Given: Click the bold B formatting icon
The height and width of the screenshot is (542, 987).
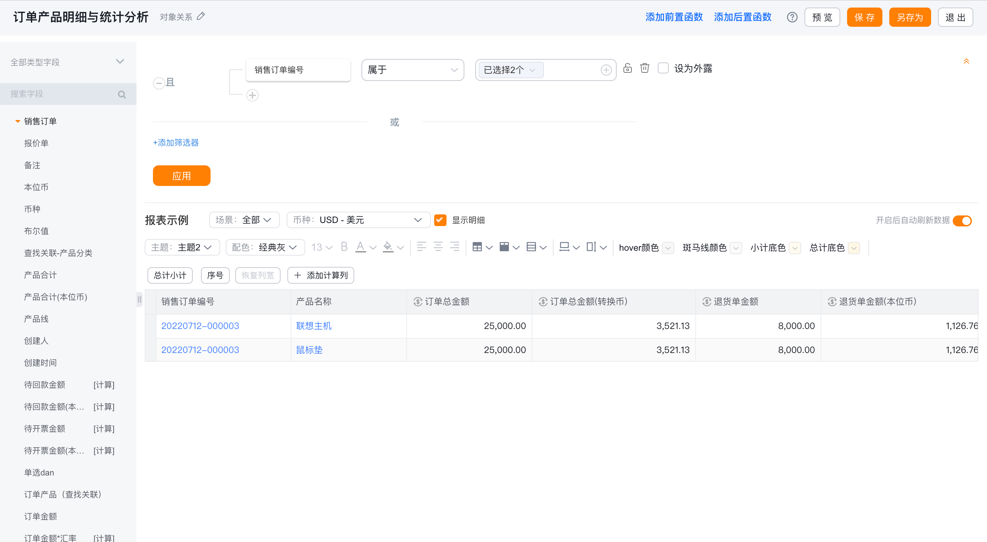Looking at the screenshot, I should tap(344, 247).
